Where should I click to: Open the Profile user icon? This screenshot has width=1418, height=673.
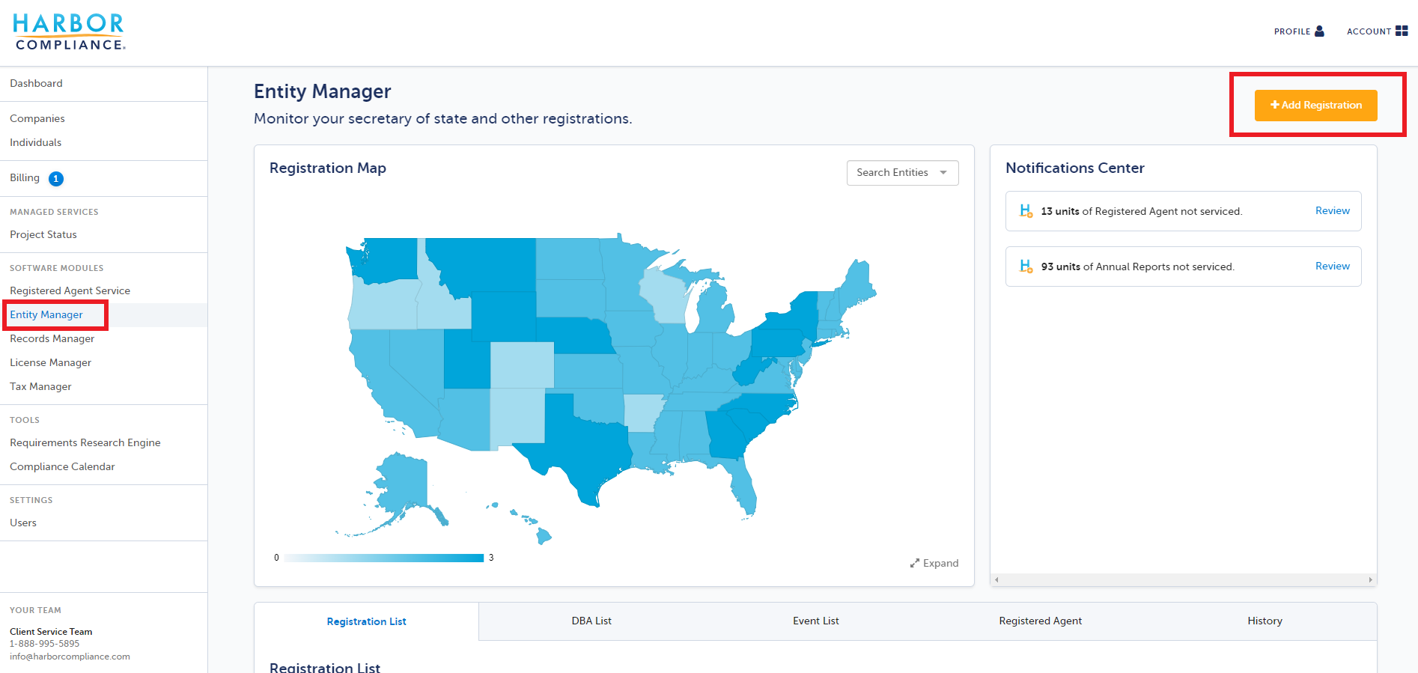click(1319, 31)
